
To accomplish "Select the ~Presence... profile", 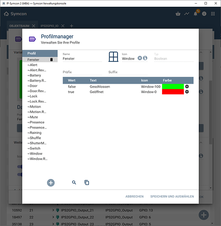I will [37, 127].
